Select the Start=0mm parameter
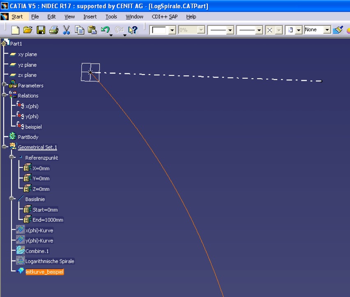Screen dimensions: 350x297 pyautogui.click(x=45, y=210)
